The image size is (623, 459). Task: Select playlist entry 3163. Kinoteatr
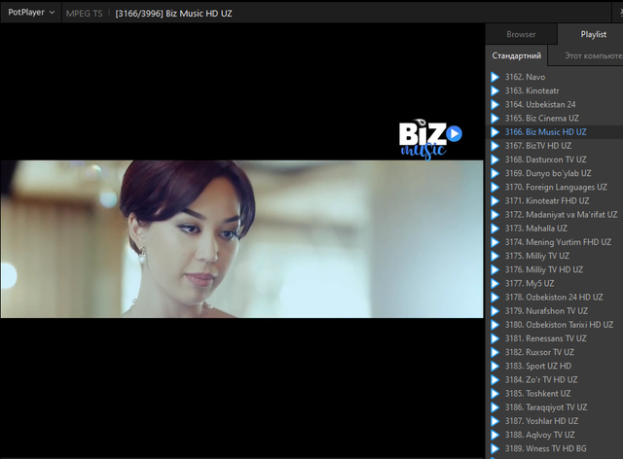click(x=555, y=91)
